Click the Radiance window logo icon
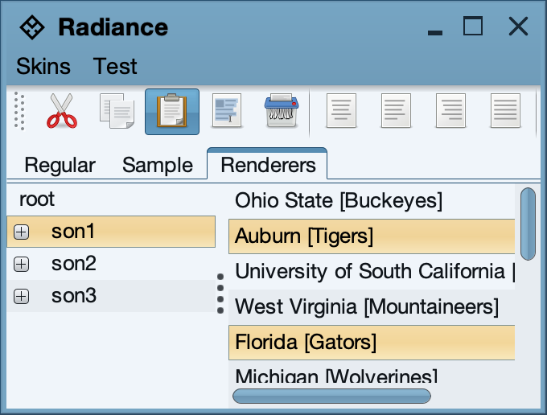The width and height of the screenshot is (547, 415). click(32, 27)
